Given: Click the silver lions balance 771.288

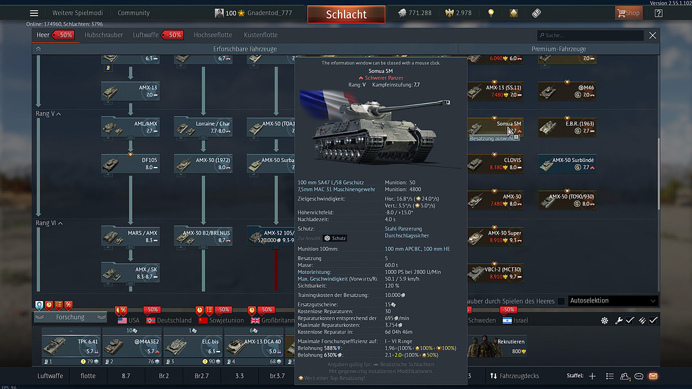Looking at the screenshot, I should click(415, 12).
